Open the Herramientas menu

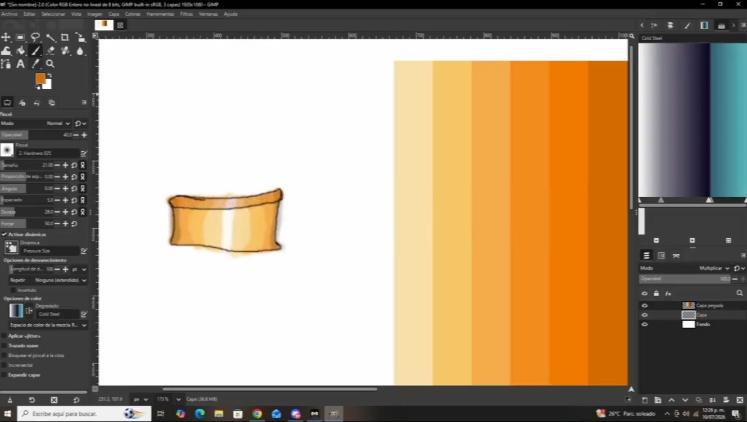tap(160, 14)
